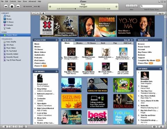The width and height of the screenshot is (167, 129).
Task: Skip to next track with forward button
Action: 18,7
